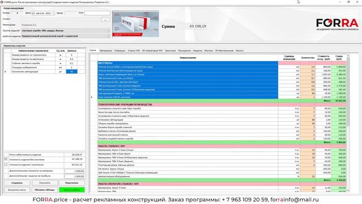Screen dimensions: 362x204
Task: Click the total cost price value 28 209,37
Action: click(77, 155)
